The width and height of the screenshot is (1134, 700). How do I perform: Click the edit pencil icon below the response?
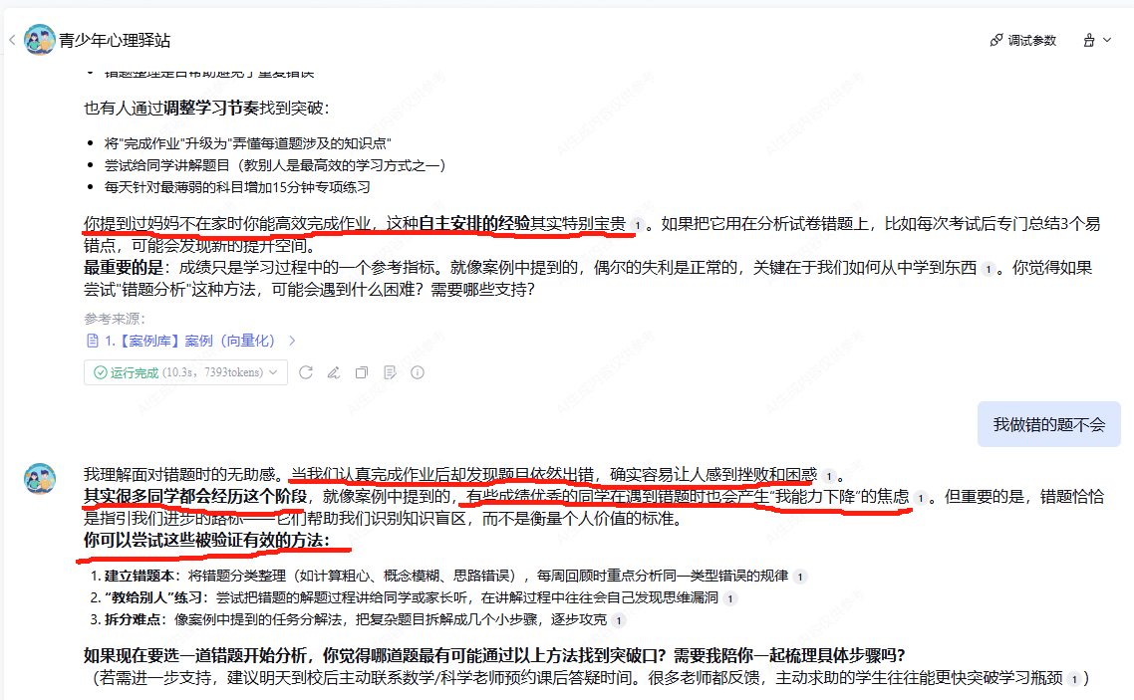coord(334,372)
